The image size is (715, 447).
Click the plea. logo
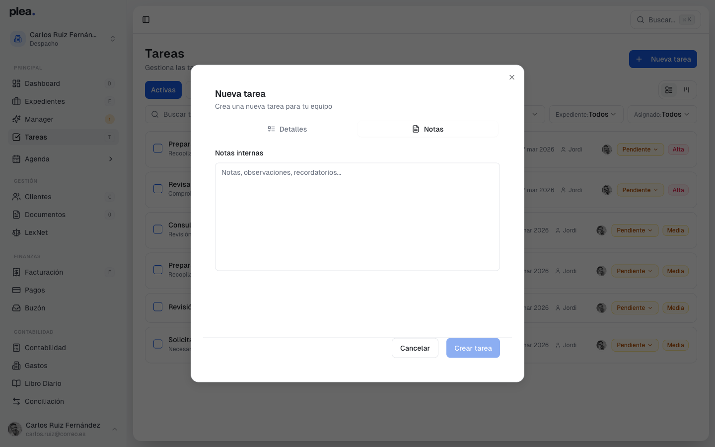pyautogui.click(x=22, y=12)
